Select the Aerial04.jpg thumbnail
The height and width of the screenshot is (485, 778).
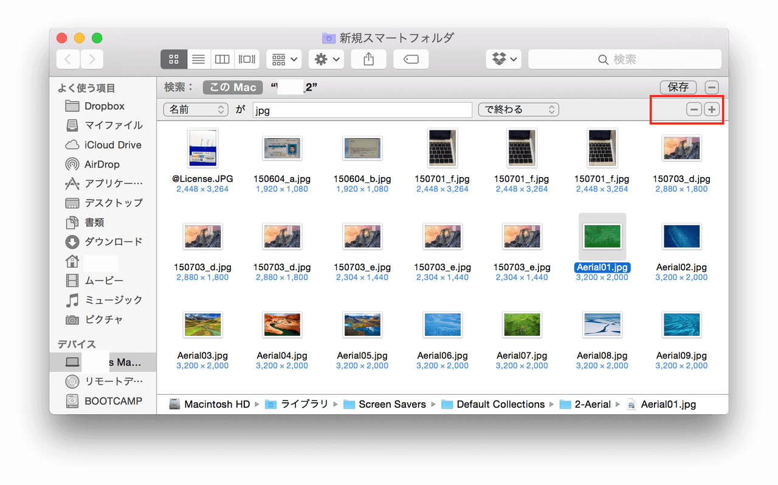click(x=282, y=324)
